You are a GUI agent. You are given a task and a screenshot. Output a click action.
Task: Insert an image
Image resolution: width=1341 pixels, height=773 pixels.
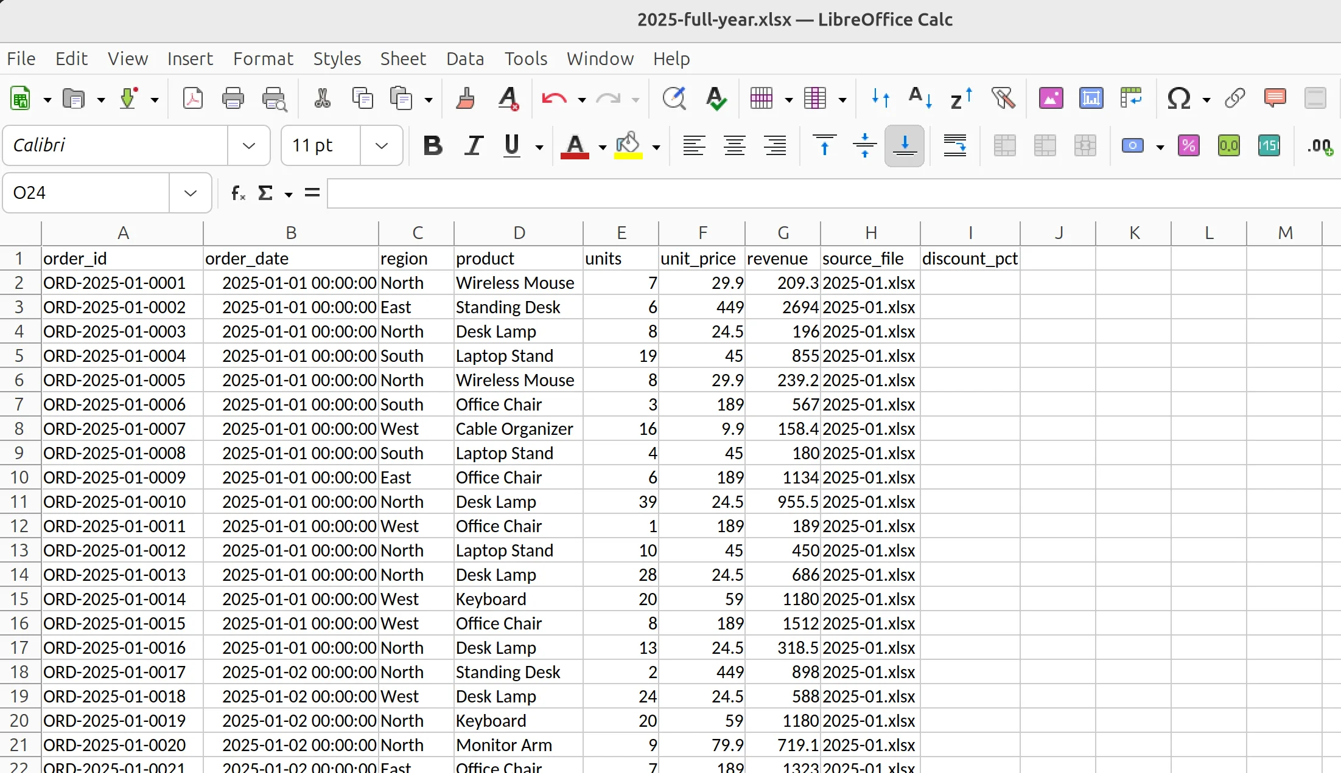click(x=1051, y=98)
